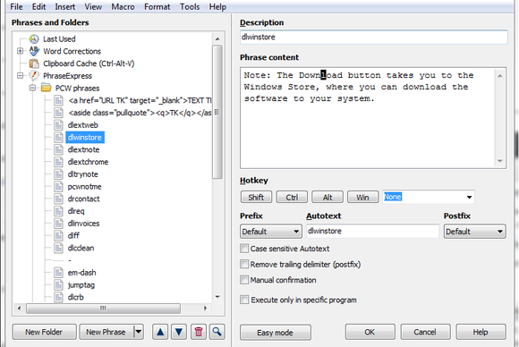The height and width of the screenshot is (347, 519).
Task: Click the document icon beside dlff
Action: click(58, 235)
